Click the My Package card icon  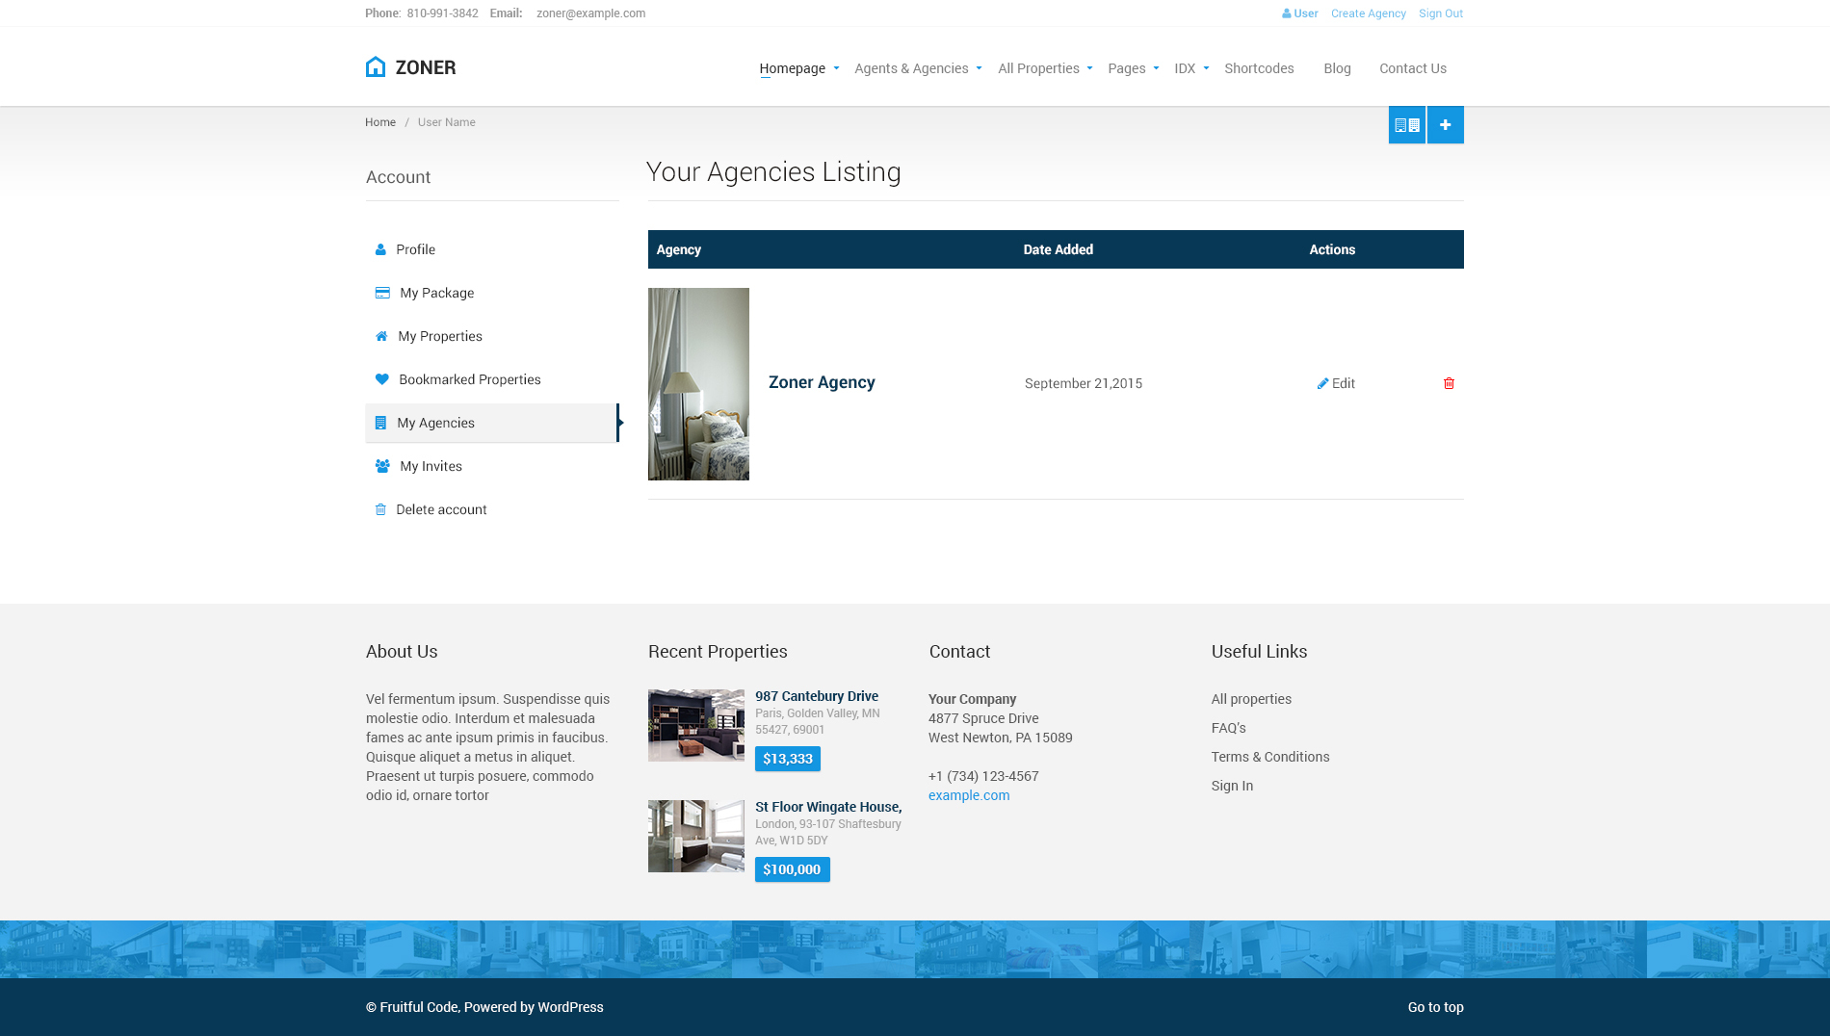click(382, 293)
